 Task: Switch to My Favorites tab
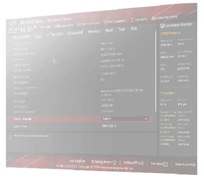pos(21,37)
